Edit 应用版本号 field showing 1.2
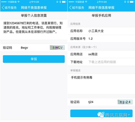The height and width of the screenshot is (122, 135). tap(101, 39)
